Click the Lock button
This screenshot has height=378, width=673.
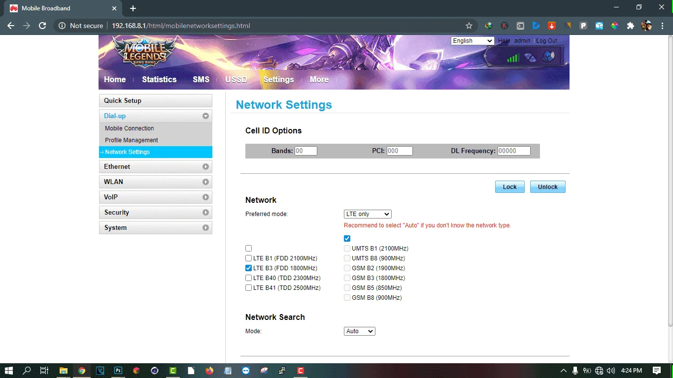(510, 187)
